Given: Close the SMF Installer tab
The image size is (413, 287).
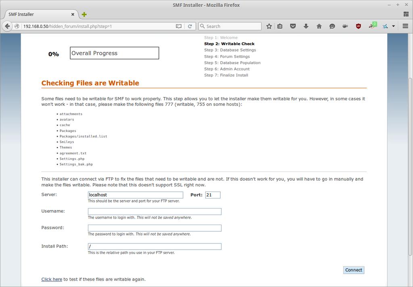Looking at the screenshot, I should coord(73,14).
